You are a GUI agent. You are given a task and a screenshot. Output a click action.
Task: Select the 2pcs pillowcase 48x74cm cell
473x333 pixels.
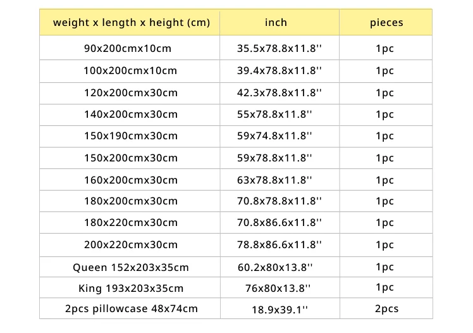pos(132,309)
